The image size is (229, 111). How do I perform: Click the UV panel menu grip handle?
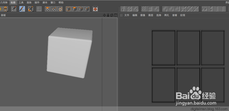[121, 15]
